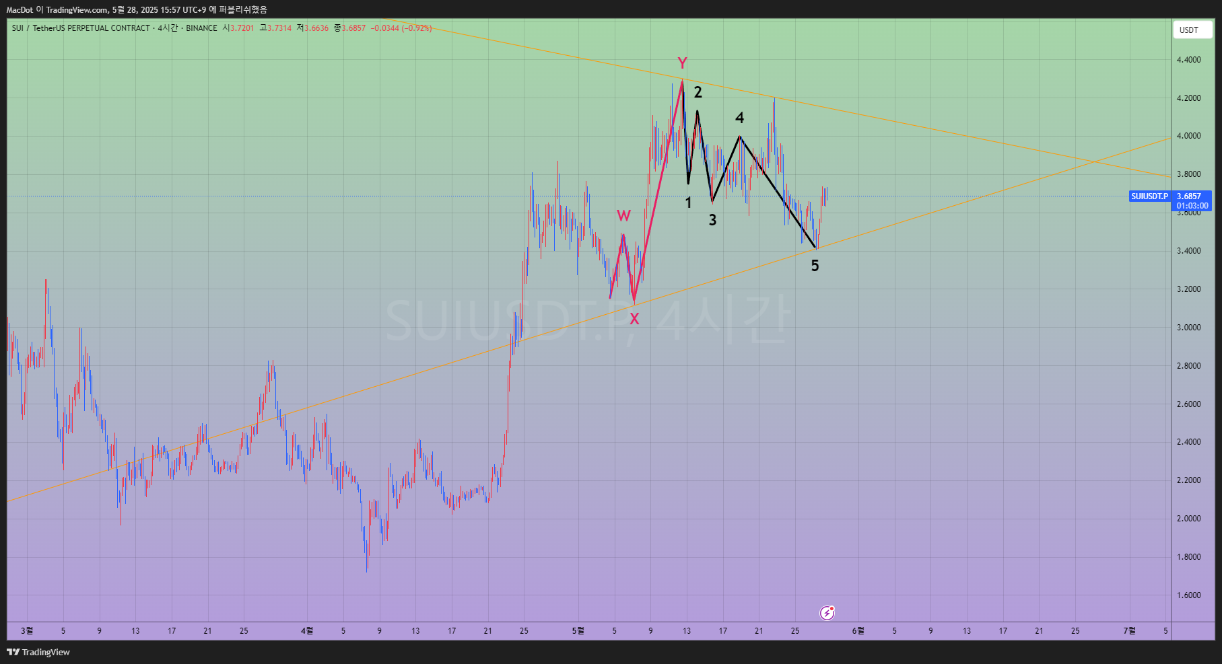Click the MacDot publisher header text
This screenshot has height=664, width=1222.
click(x=20, y=10)
